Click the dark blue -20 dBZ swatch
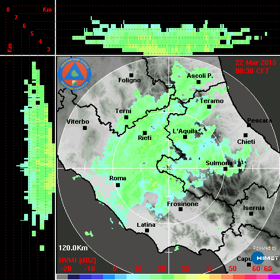This screenshot has height=280, width=280. click(74, 277)
